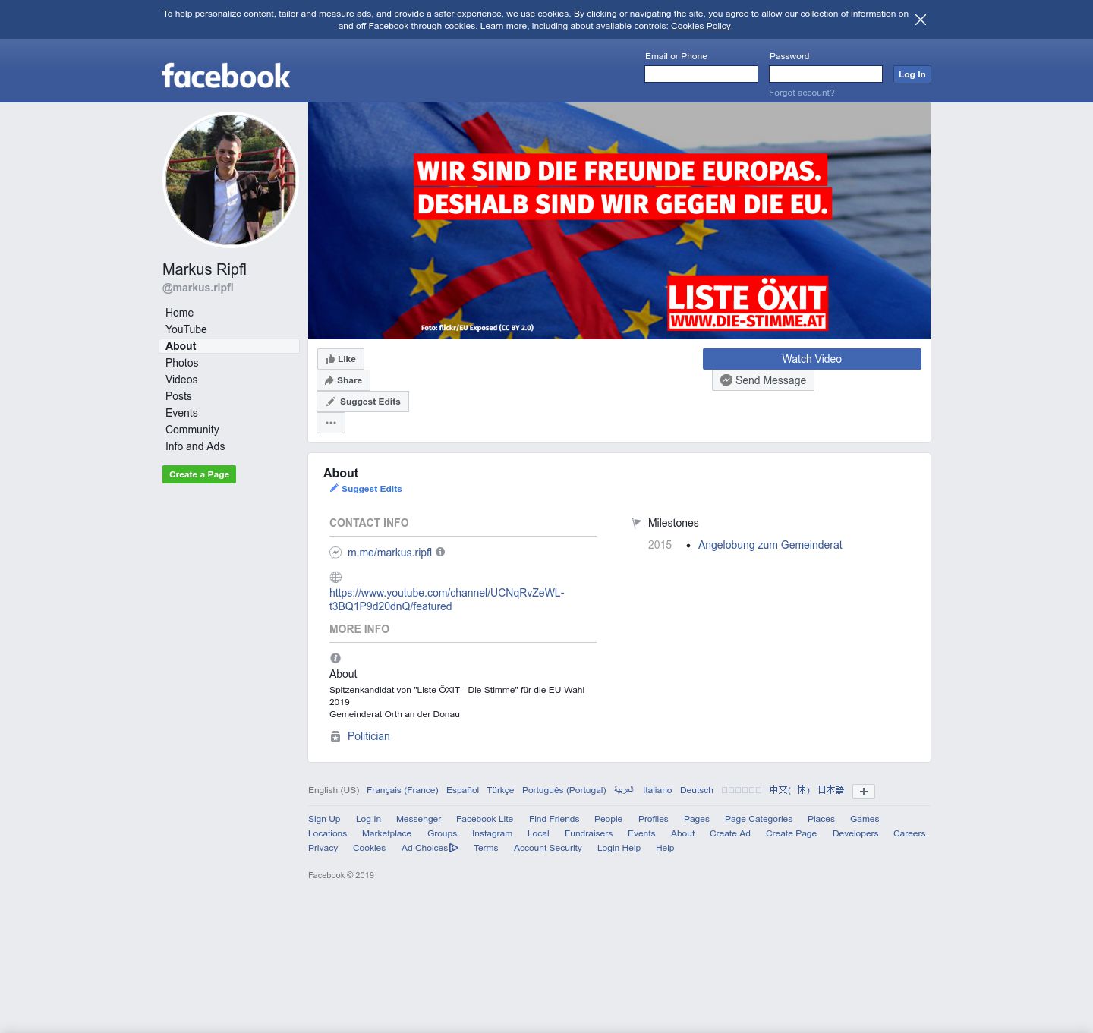
Task: Select Photos in page sidebar
Action: (x=182, y=363)
